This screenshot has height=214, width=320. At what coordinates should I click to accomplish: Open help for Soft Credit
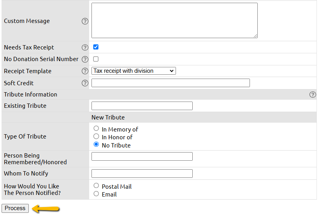(85, 83)
